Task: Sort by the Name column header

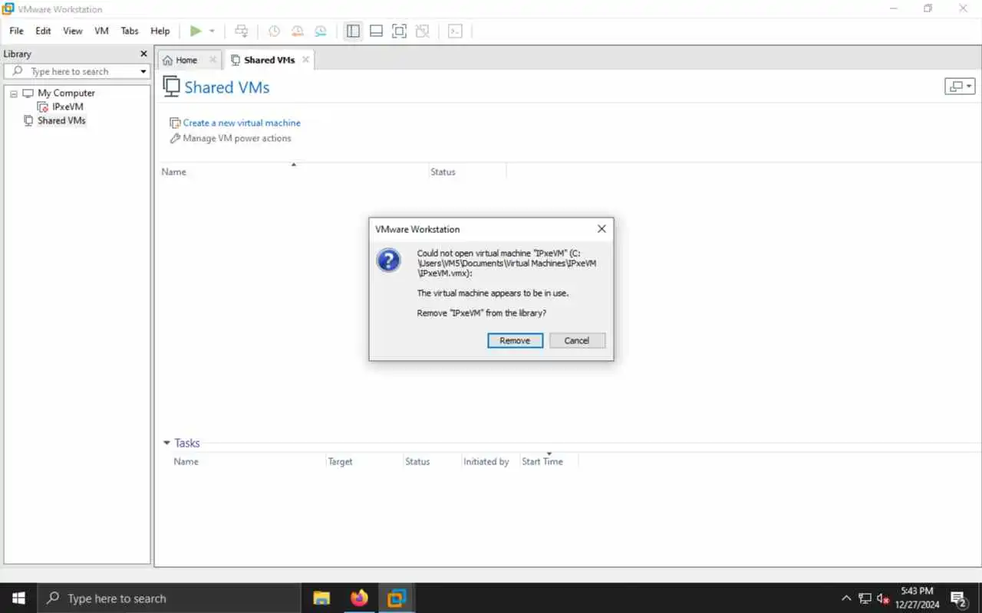Action: click(174, 172)
